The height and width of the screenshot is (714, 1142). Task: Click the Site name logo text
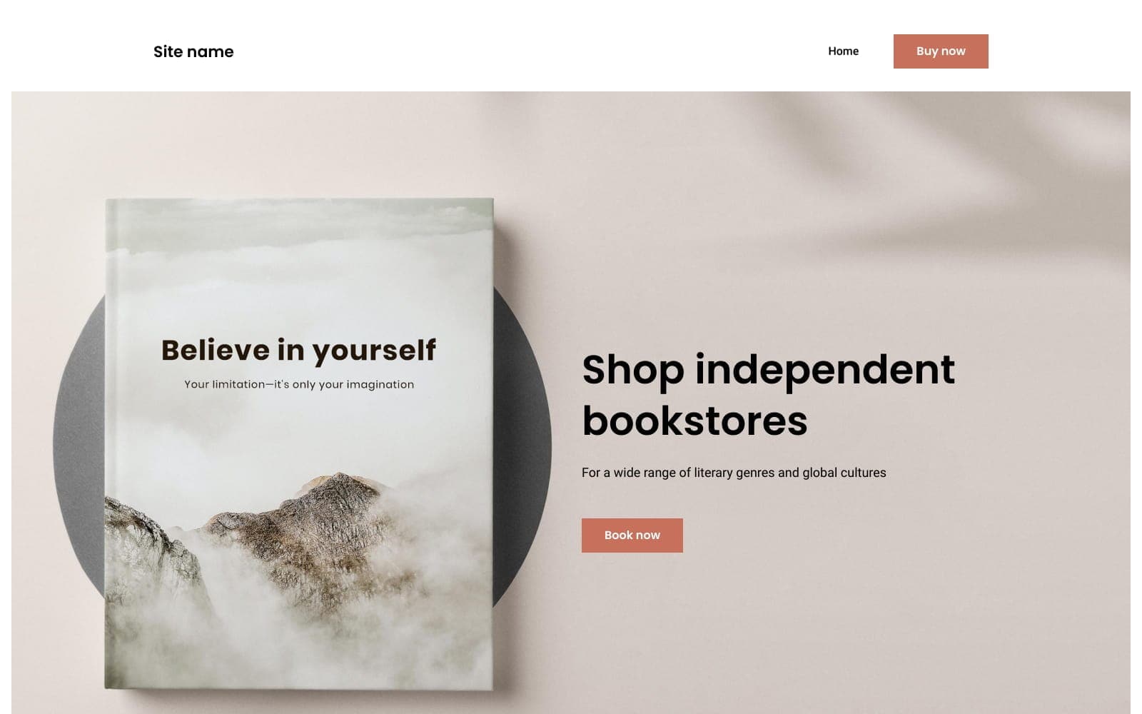(193, 51)
